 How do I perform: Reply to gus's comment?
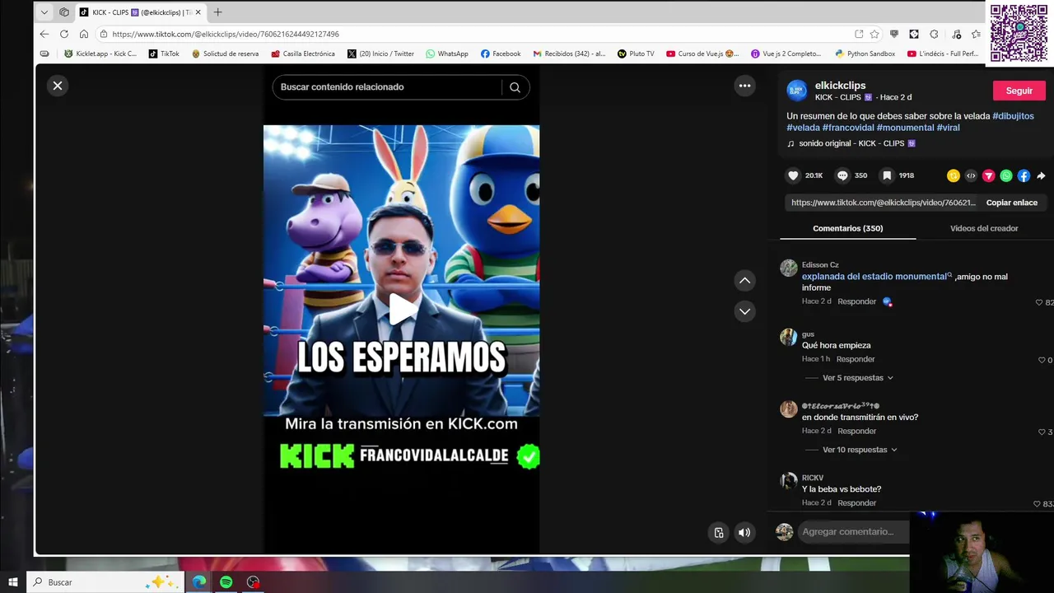point(856,359)
